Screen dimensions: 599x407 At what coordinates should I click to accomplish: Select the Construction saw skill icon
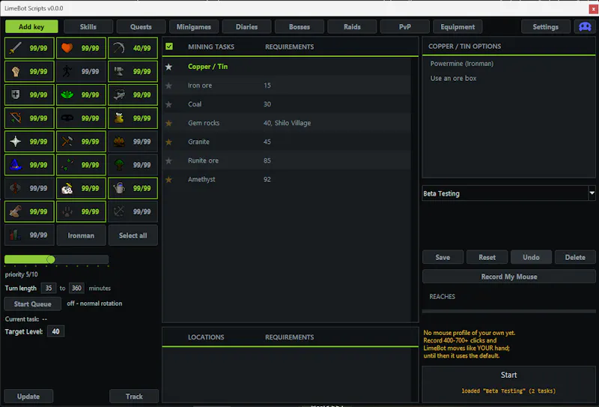tap(15, 211)
